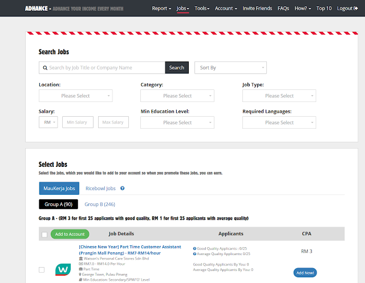The image size is (365, 283).
Task: Click the Watson's Personal Care Stores company name
Action: tap(116, 259)
